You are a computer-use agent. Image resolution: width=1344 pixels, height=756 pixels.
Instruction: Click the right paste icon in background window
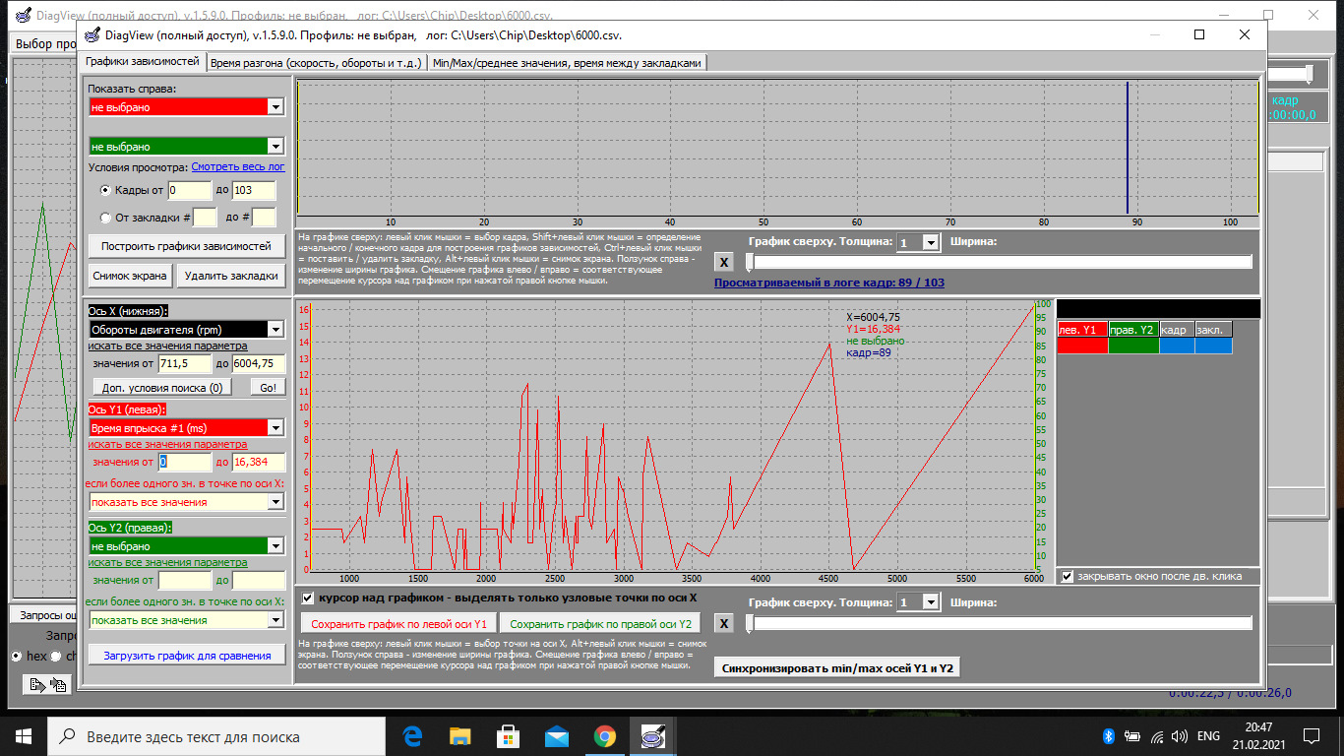pos(58,685)
